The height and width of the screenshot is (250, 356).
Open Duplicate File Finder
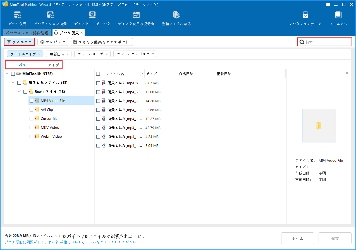[x=176, y=18]
